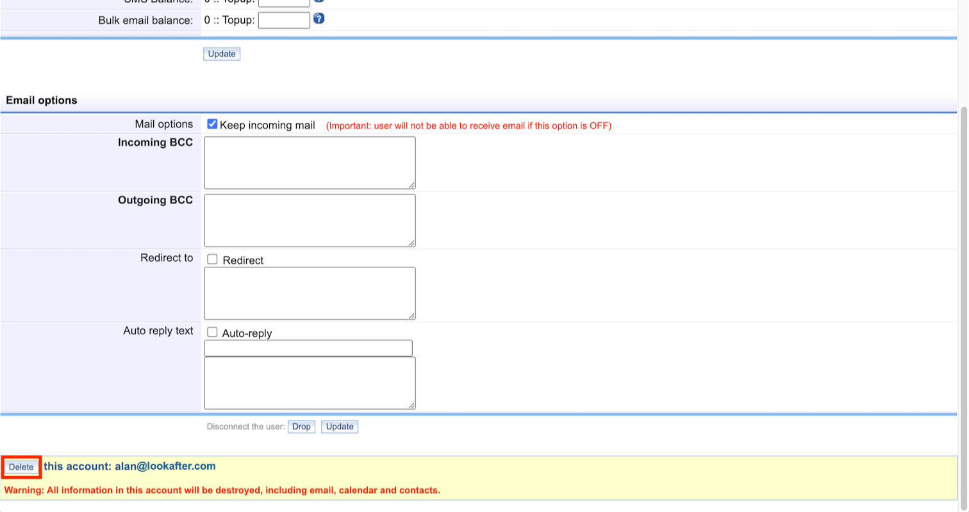Click the Outgoing BCC resize handle
Viewport: 969px width, 512px height.
[x=411, y=243]
